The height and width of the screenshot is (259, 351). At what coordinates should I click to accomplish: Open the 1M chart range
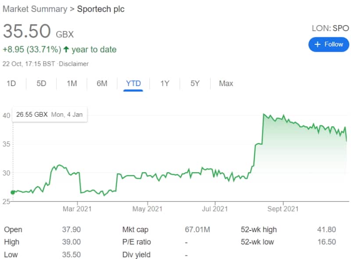72,83
